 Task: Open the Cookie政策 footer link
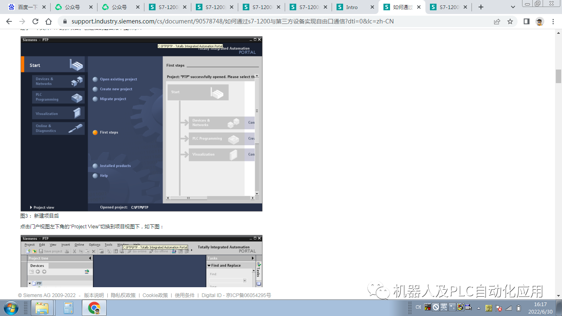click(155, 295)
